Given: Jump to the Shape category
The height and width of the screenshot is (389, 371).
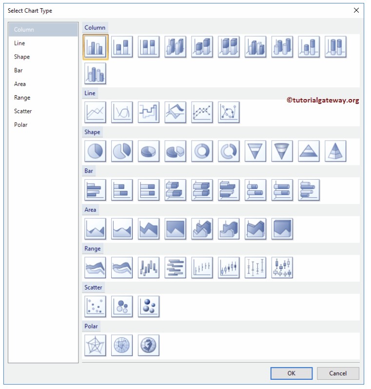Looking at the screenshot, I should 43,57.
